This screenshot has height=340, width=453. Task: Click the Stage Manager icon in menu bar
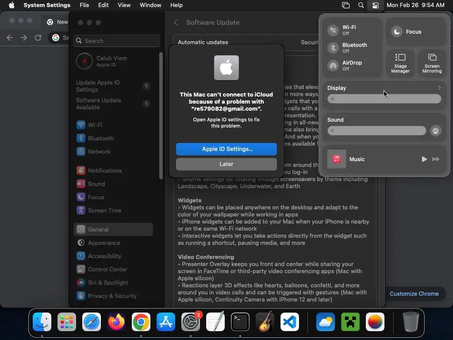(346, 5)
